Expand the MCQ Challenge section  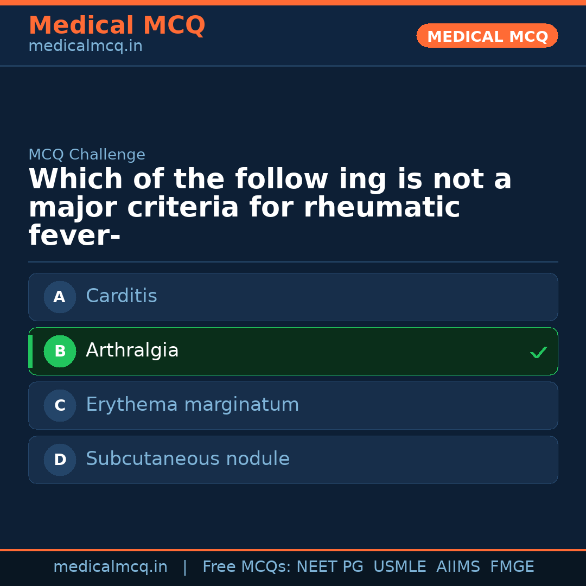tap(87, 154)
